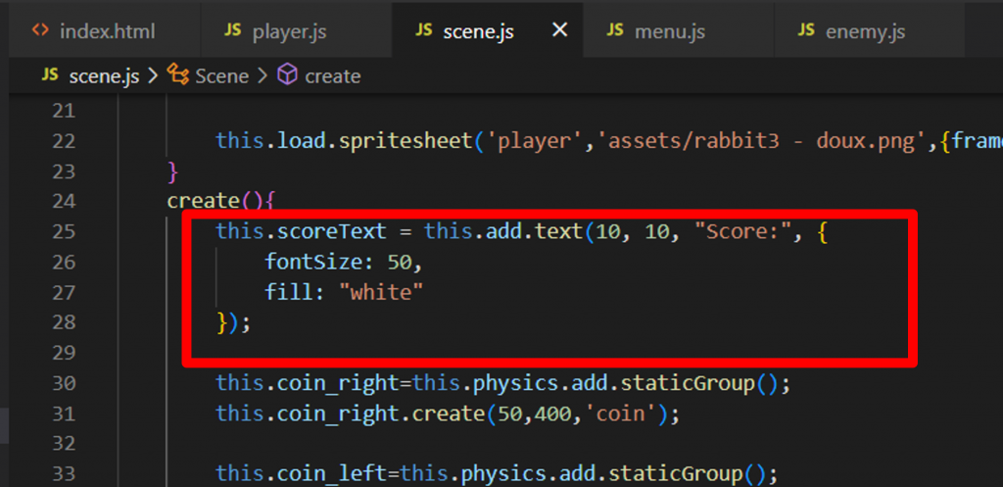The width and height of the screenshot is (1003, 487).
Task: Click line number 25 in gutter
Action: click(64, 231)
